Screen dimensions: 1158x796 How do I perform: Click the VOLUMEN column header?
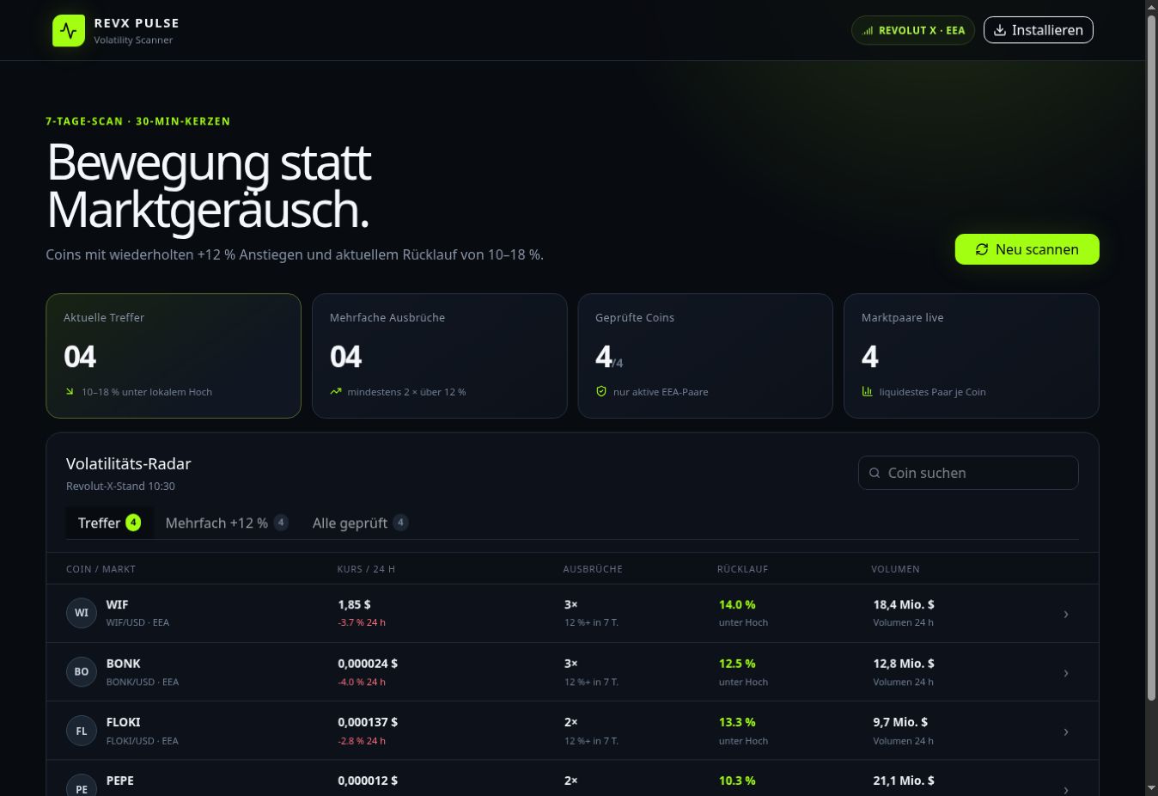[x=895, y=569]
